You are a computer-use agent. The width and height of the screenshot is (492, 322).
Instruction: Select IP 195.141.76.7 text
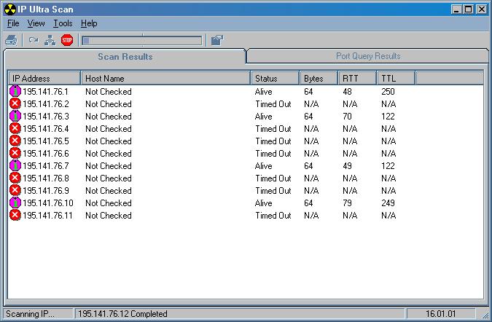click(x=45, y=166)
